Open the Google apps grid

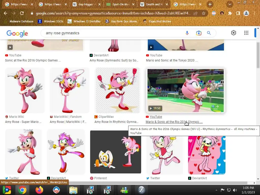click(x=246, y=33)
